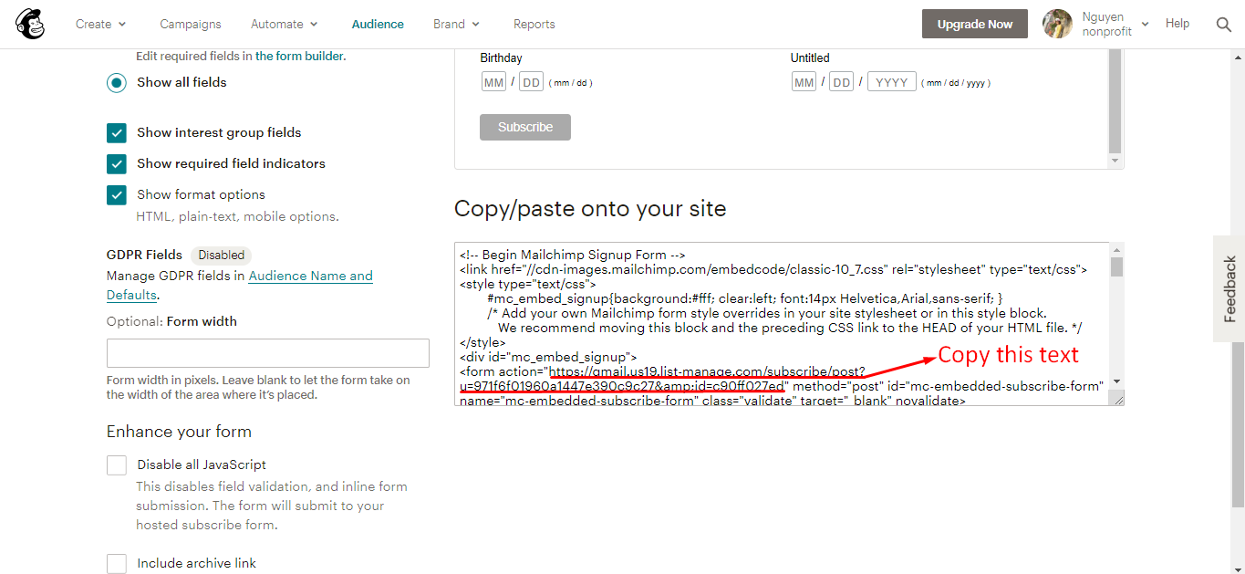Click the code box scroll up arrow
Viewport: 1245px width, 574px height.
pos(1116,250)
